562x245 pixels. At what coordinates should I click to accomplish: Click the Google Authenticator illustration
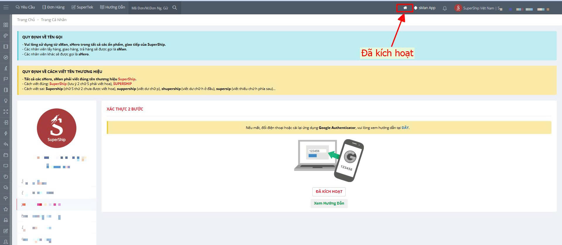point(329,161)
